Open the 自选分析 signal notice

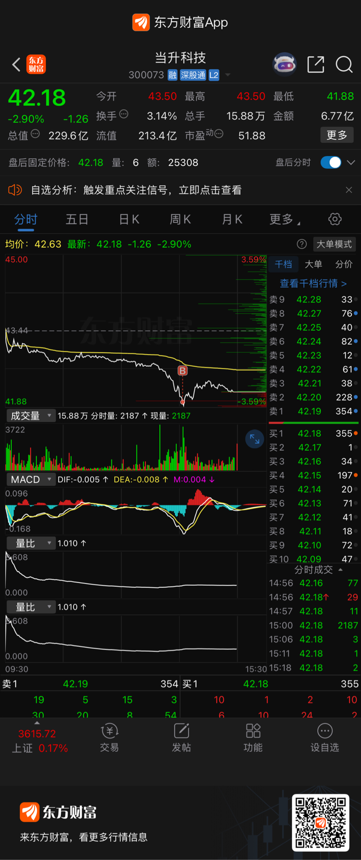coord(136,190)
